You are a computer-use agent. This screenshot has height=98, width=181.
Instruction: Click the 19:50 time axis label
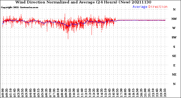pyautogui.click(x=137, y=93)
